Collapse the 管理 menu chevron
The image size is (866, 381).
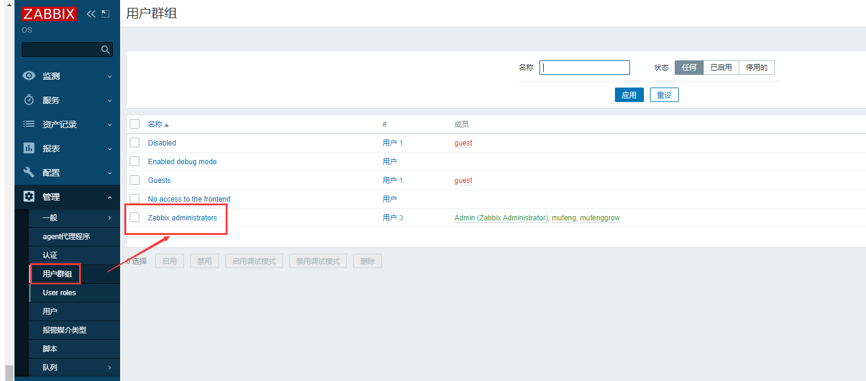pyautogui.click(x=110, y=197)
